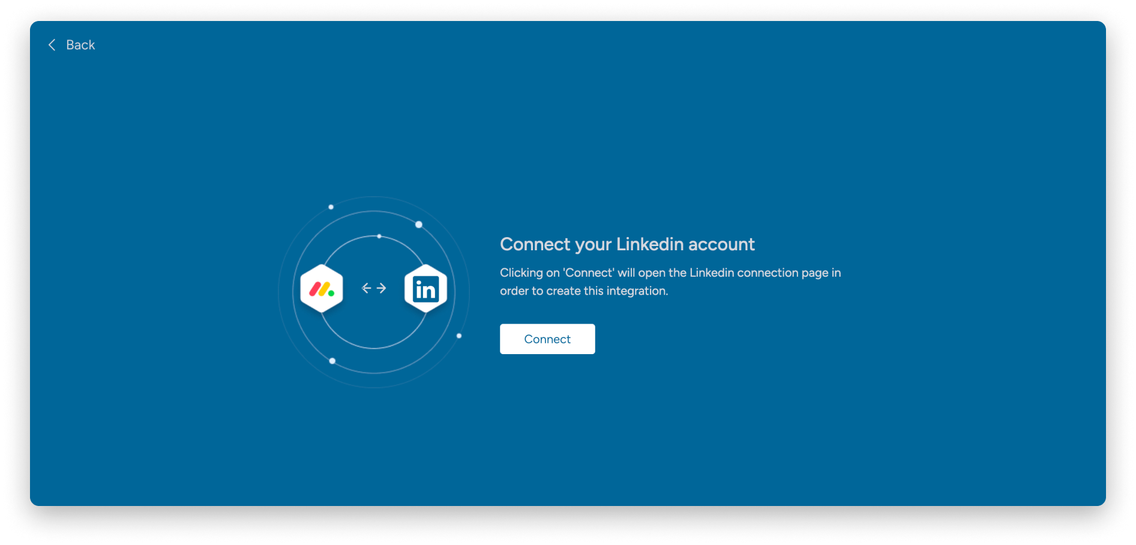Viewport: 1136px width, 545px height.
Task: Click the two-way arrows between logos
Action: [x=374, y=289]
